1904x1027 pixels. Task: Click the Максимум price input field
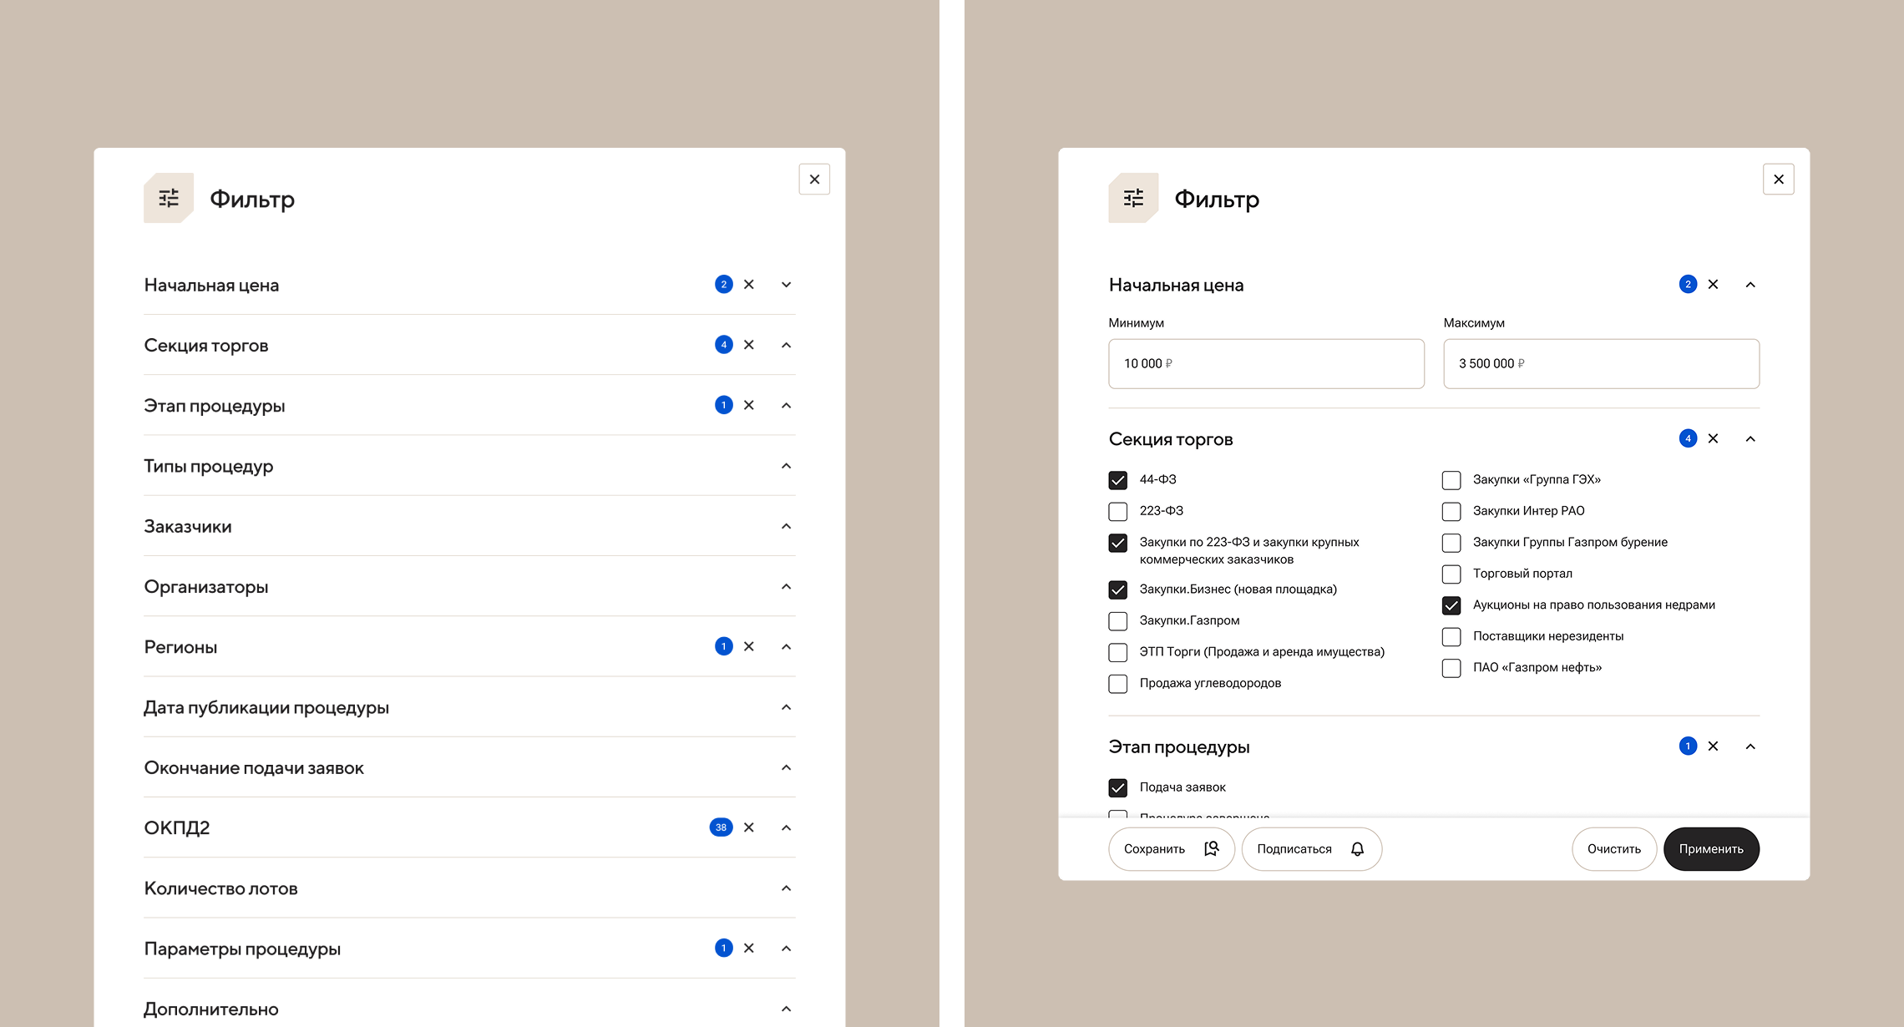click(1600, 364)
